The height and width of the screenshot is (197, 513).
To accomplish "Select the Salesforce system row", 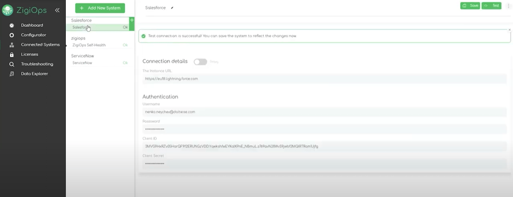I will (x=98, y=28).
